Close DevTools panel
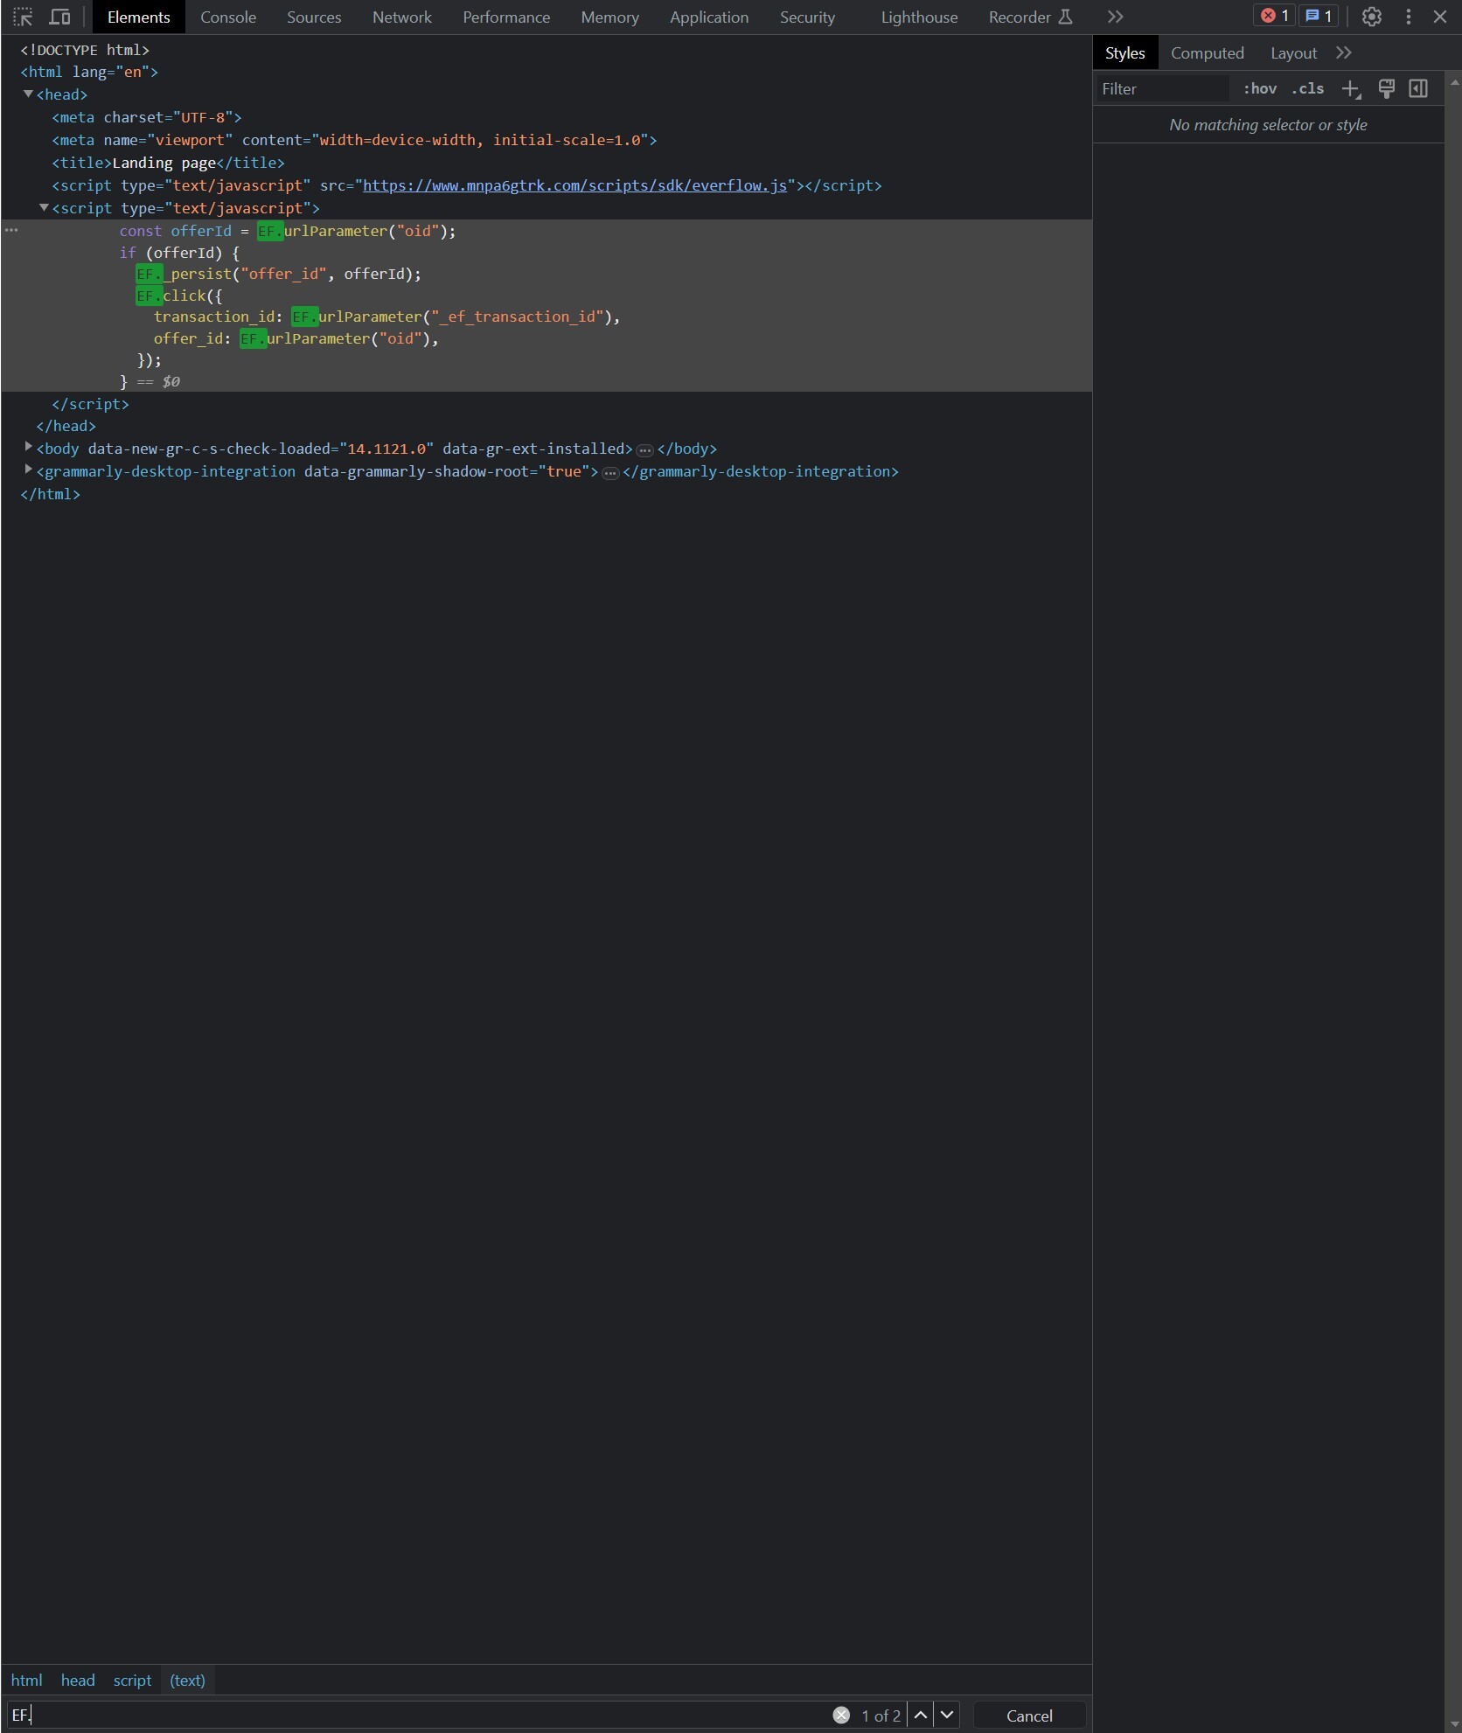 coord(1439,17)
